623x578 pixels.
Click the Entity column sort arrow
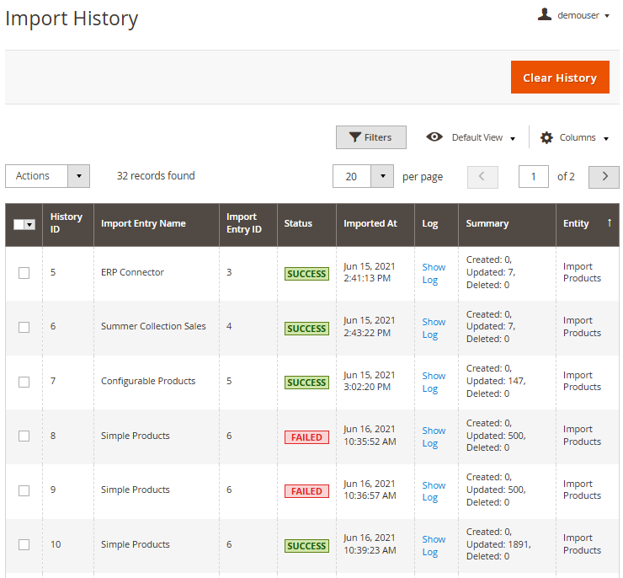point(609,222)
